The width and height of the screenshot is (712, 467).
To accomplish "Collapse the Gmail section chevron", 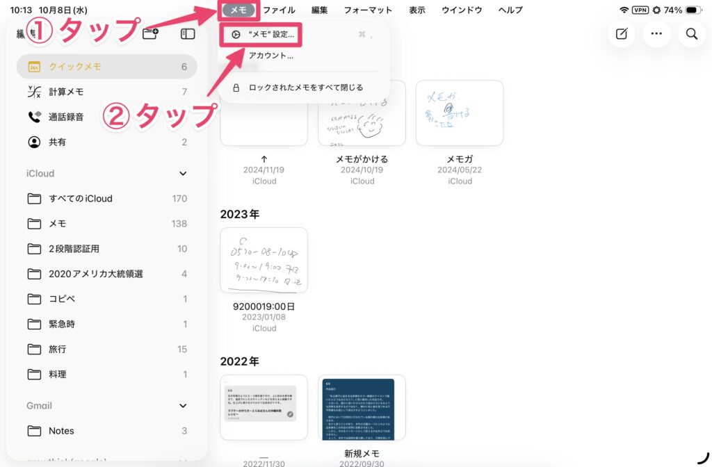I will (183, 406).
